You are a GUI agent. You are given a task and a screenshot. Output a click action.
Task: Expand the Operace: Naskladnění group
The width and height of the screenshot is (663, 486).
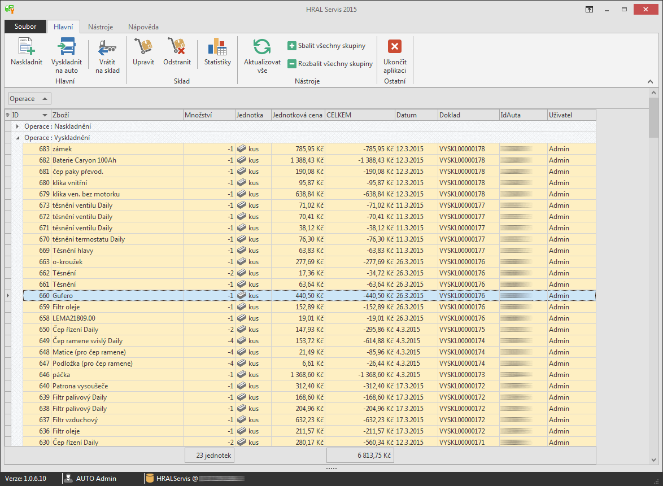[18, 126]
